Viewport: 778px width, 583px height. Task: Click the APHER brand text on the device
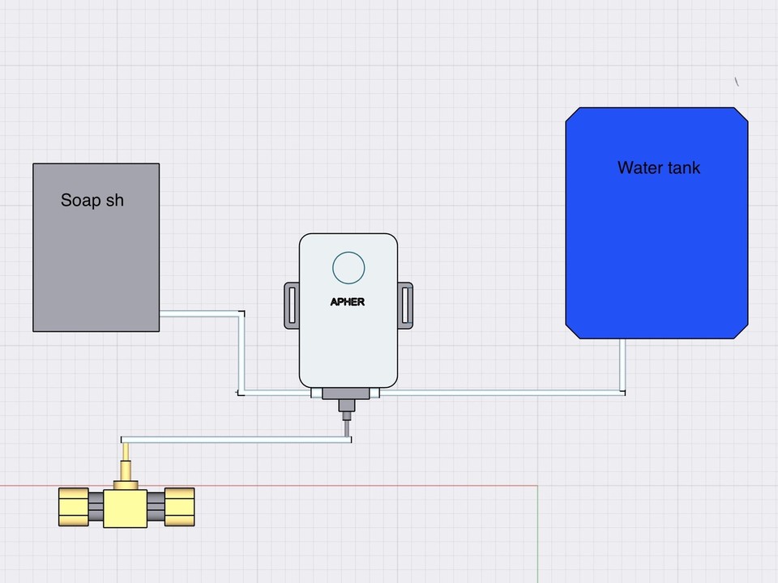[348, 301]
